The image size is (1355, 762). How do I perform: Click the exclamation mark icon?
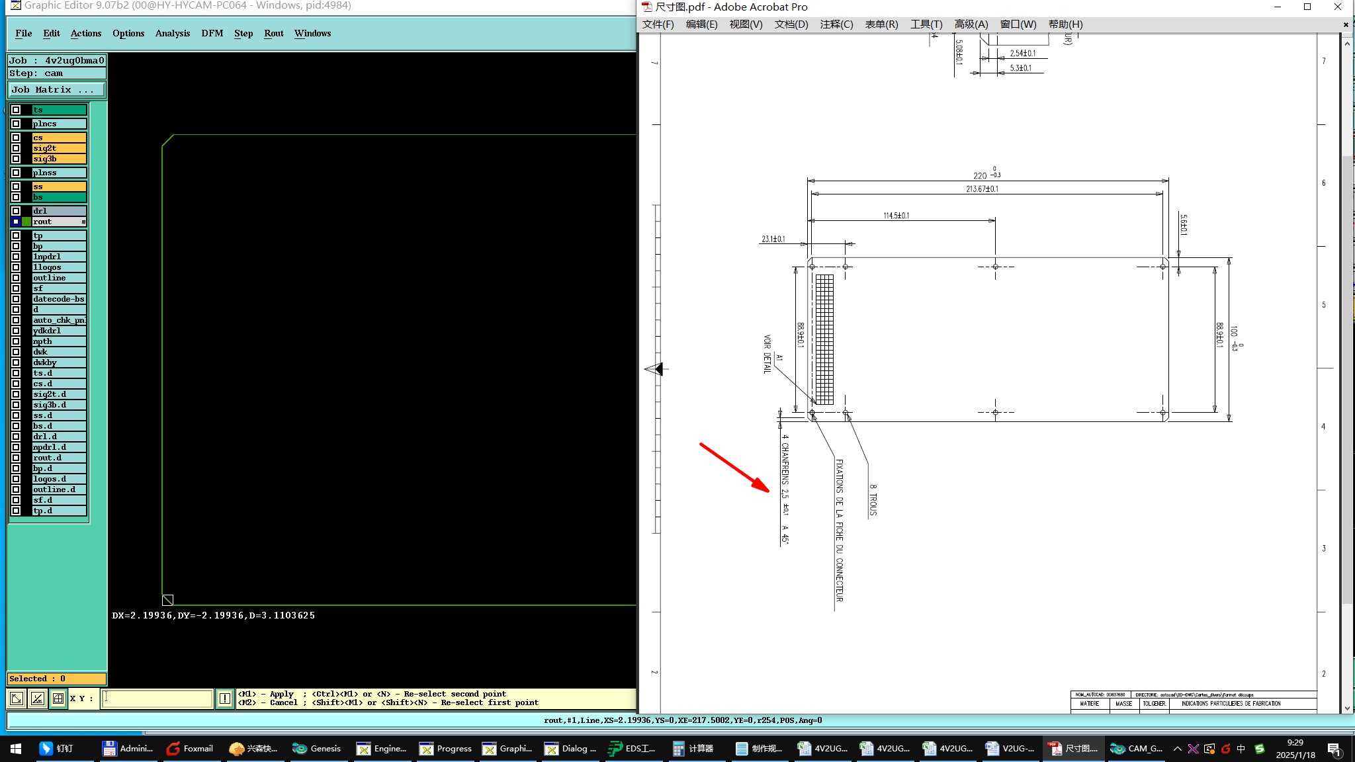(225, 698)
